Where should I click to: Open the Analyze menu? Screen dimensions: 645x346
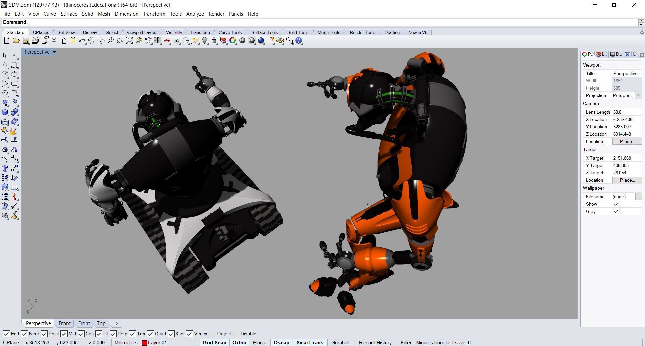(195, 14)
